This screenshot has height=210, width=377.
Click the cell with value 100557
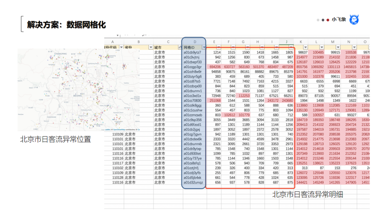[x=316, y=115]
